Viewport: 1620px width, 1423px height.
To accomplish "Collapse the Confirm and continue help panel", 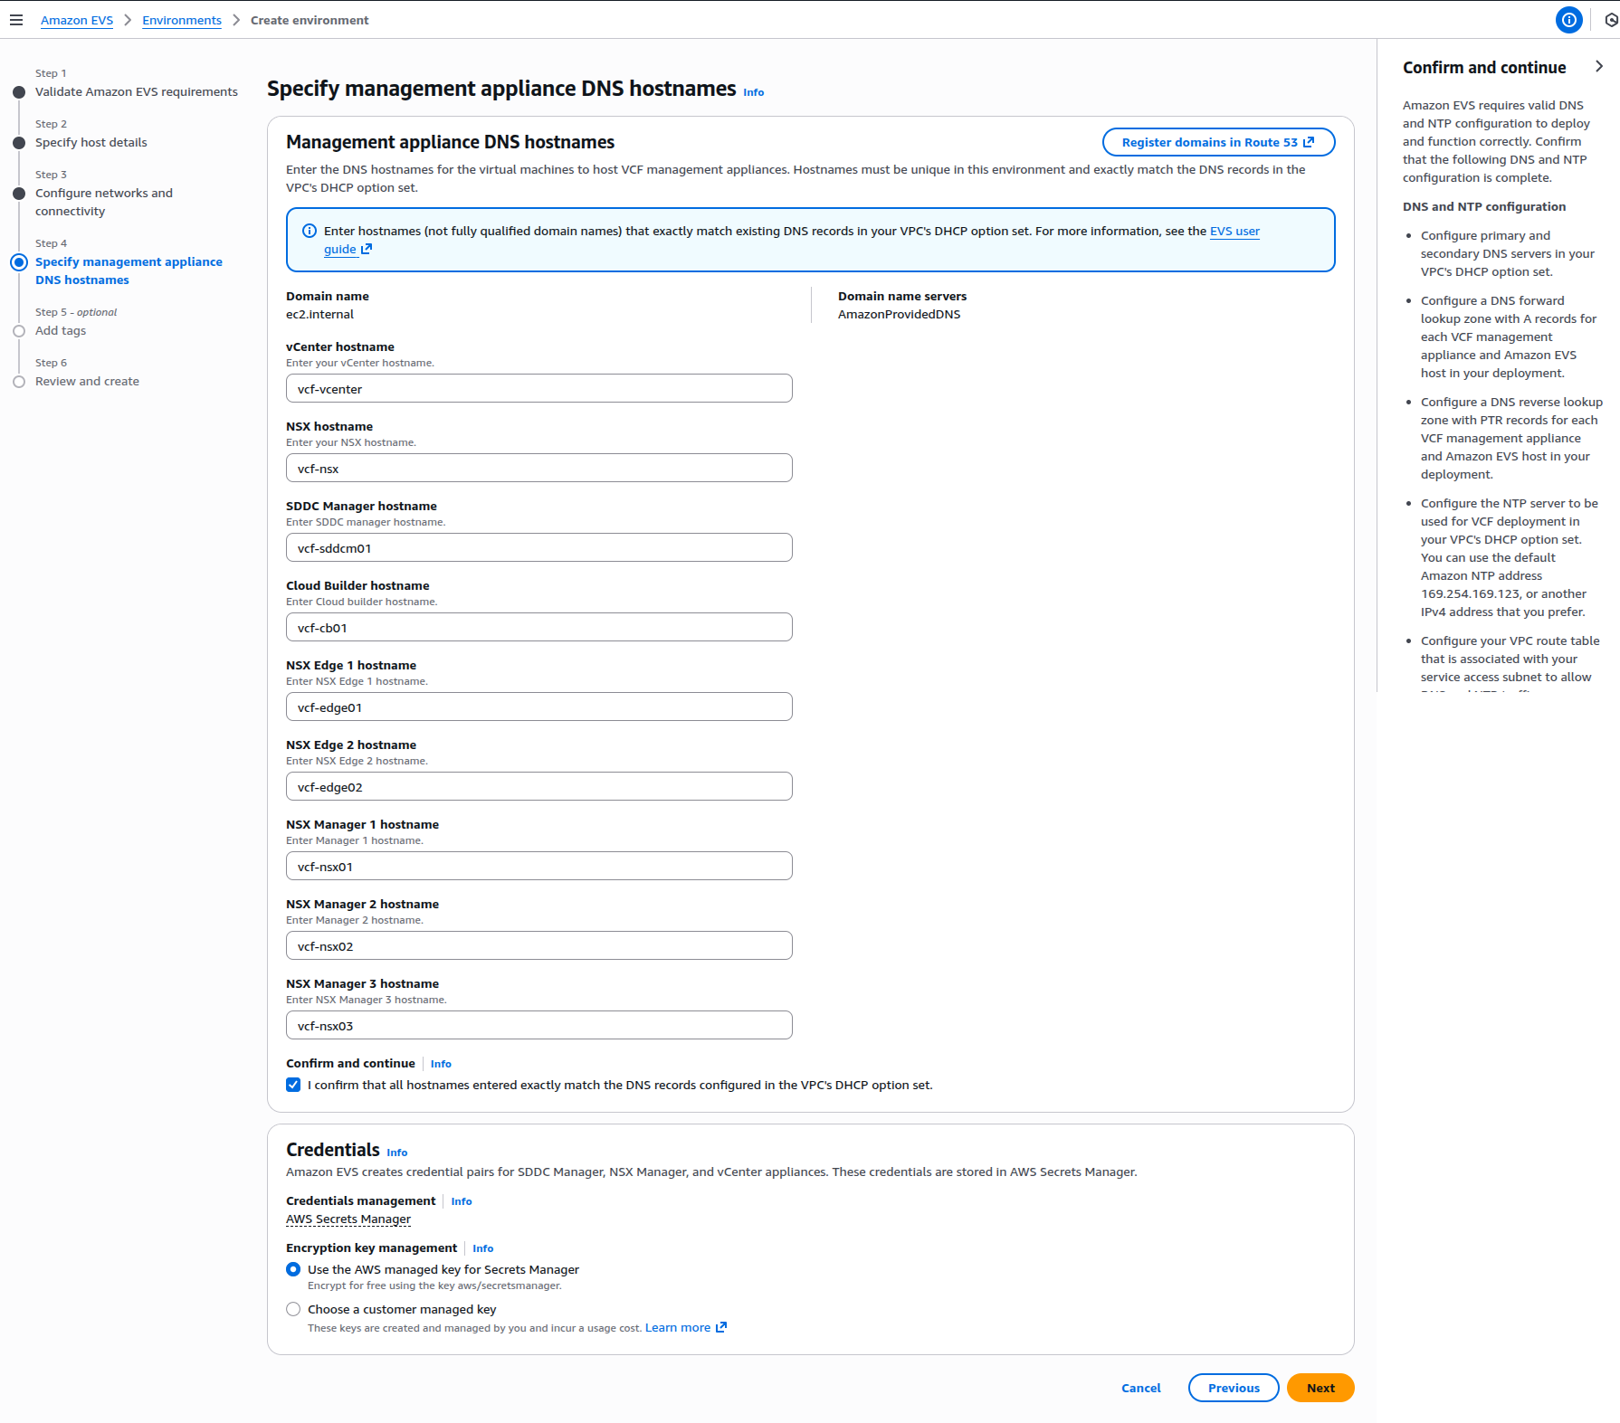I will point(1599,66).
